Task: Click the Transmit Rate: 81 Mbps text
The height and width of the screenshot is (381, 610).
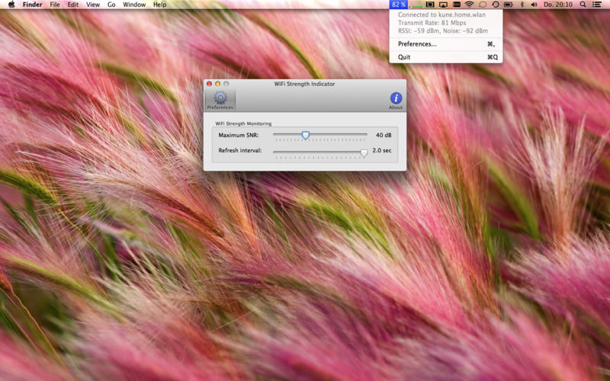Action: 432,23
